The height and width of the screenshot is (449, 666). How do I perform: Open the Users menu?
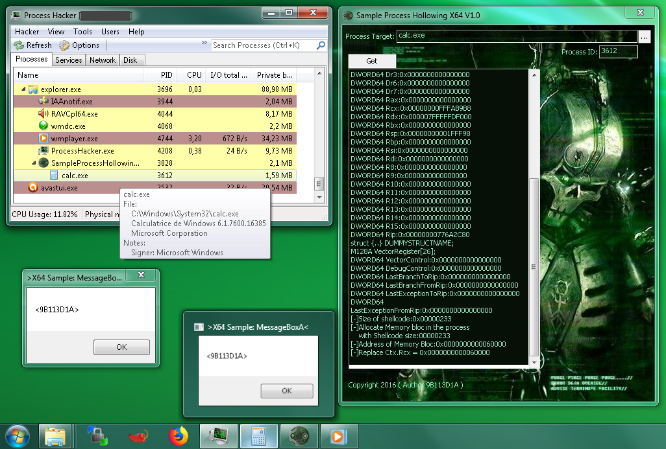coord(110,32)
